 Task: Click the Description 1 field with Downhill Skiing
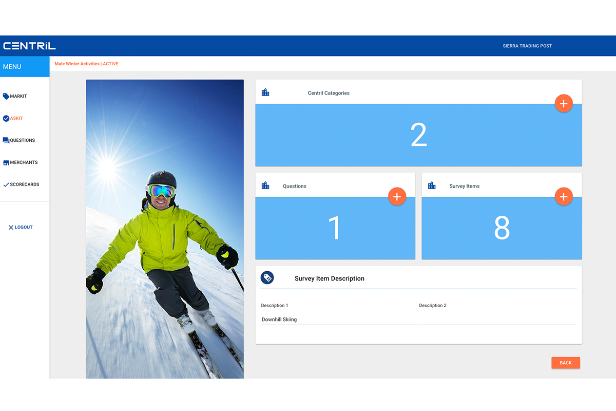[339, 320]
